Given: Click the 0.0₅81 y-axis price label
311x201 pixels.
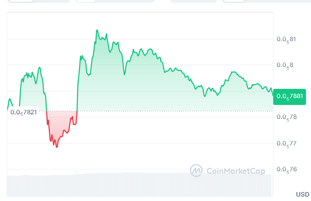Looking at the screenshot, I should [286, 39].
